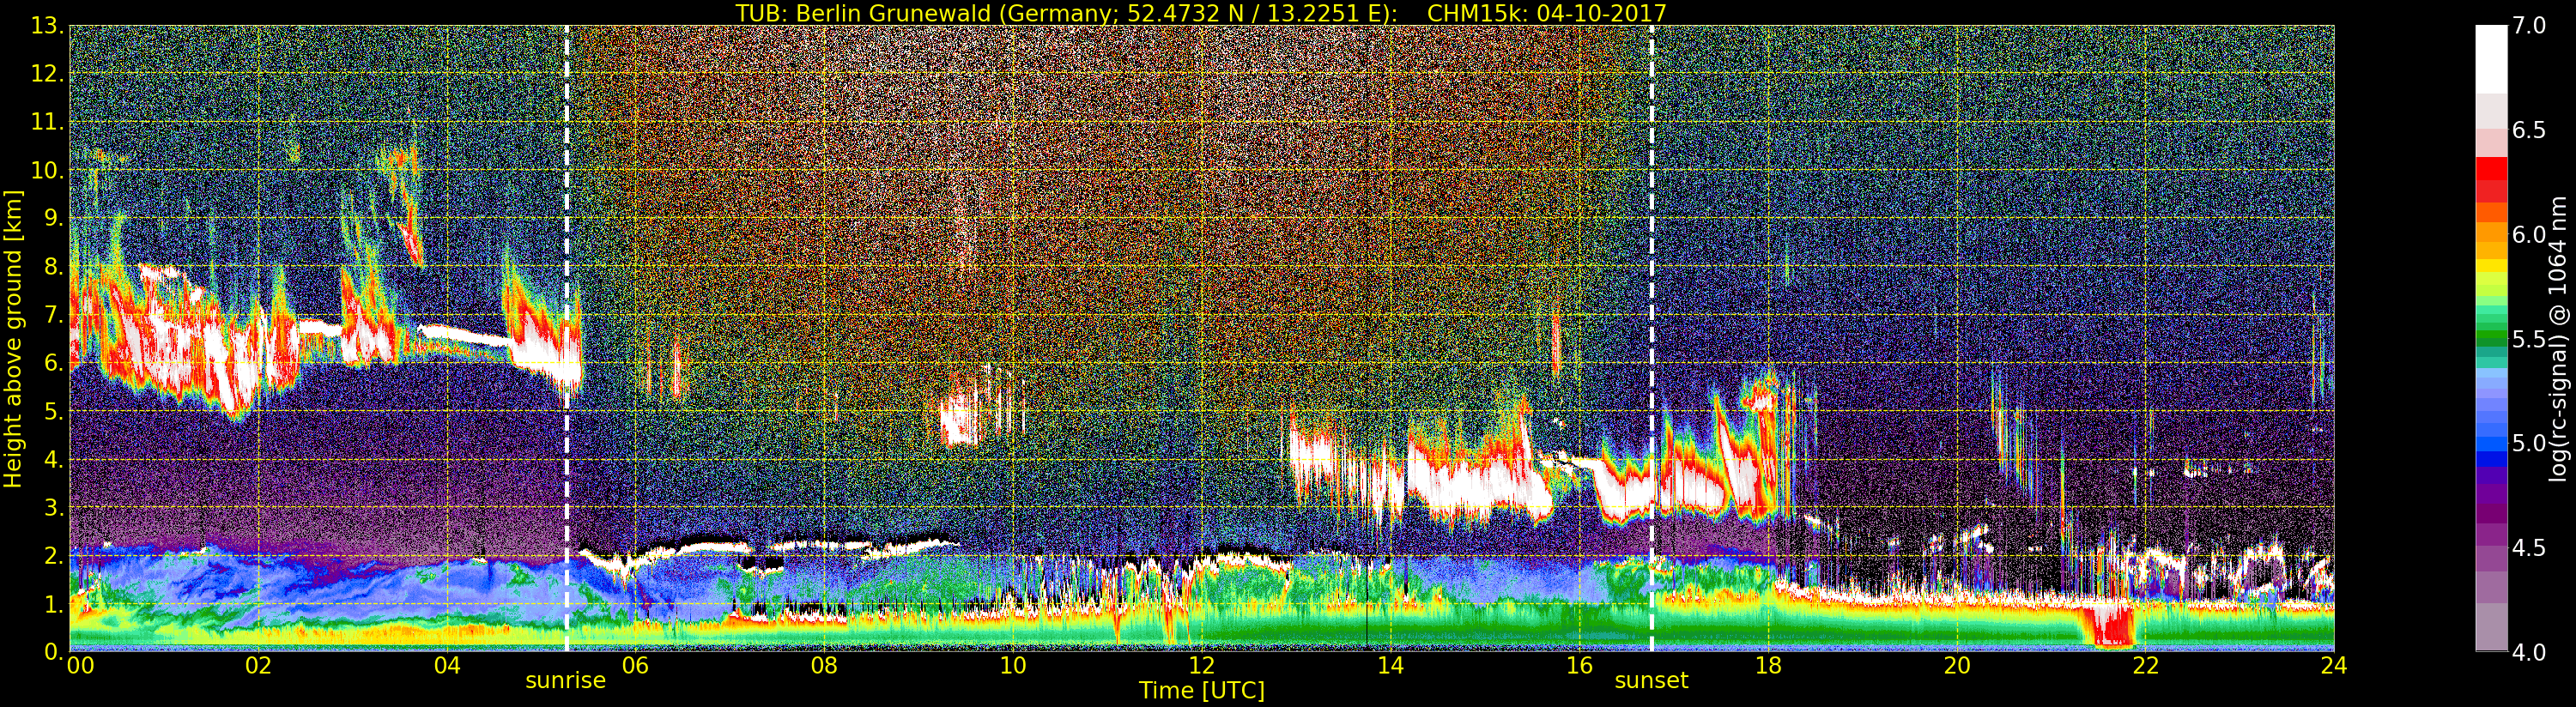The image size is (2576, 707).
Task: Click the 'sunset' label below the axis
Action: click(x=1651, y=681)
